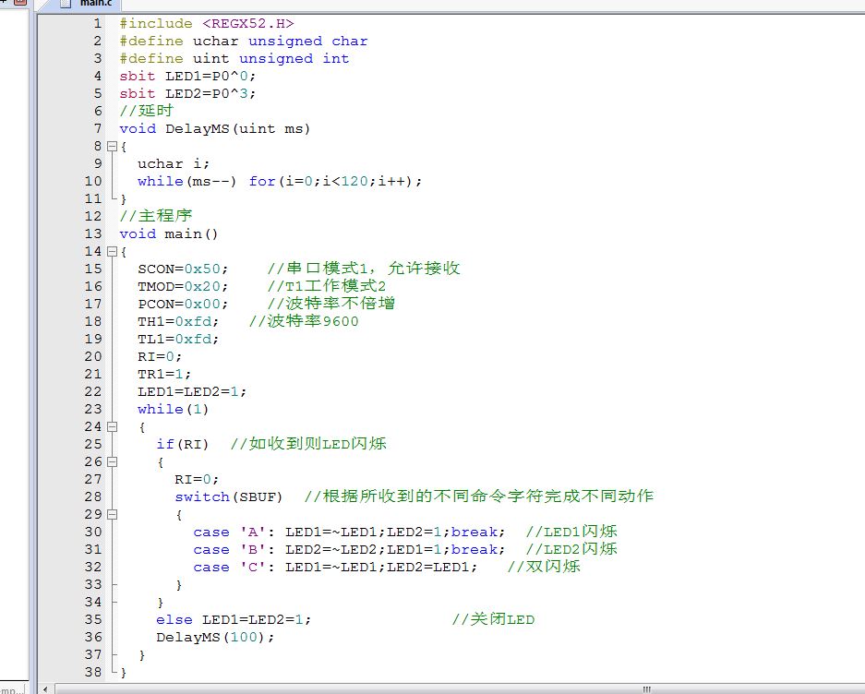Switch to the main.c editor tab
Screen dimensions: 865x694
95,4
